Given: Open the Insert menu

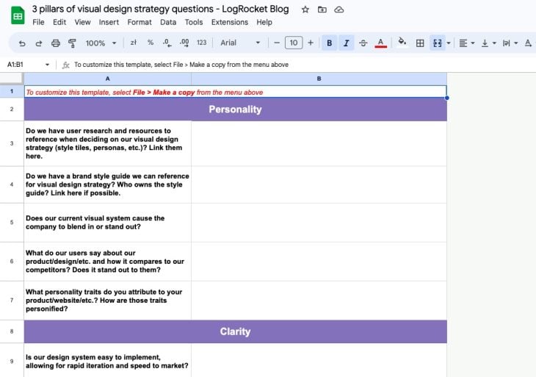Looking at the screenshot, I should pos(109,22).
